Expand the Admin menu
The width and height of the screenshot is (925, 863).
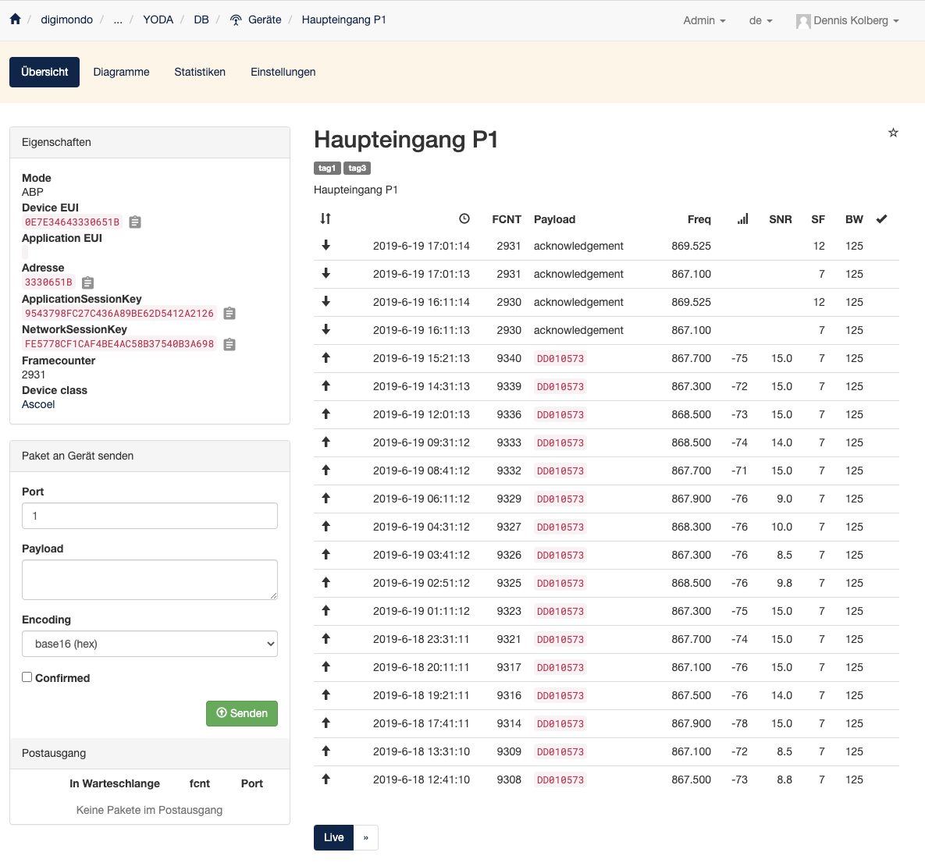[x=704, y=20]
